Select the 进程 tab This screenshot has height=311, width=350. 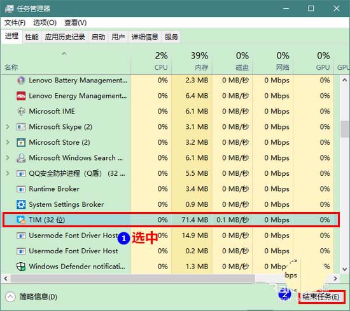[x=11, y=36]
